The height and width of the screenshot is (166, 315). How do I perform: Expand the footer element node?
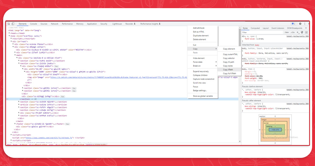[15, 124]
